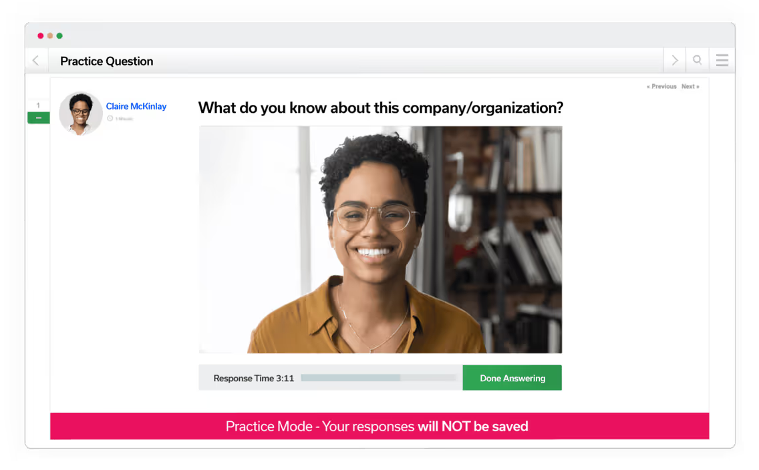
Task: Close the window with the red dot
Action: tap(41, 36)
